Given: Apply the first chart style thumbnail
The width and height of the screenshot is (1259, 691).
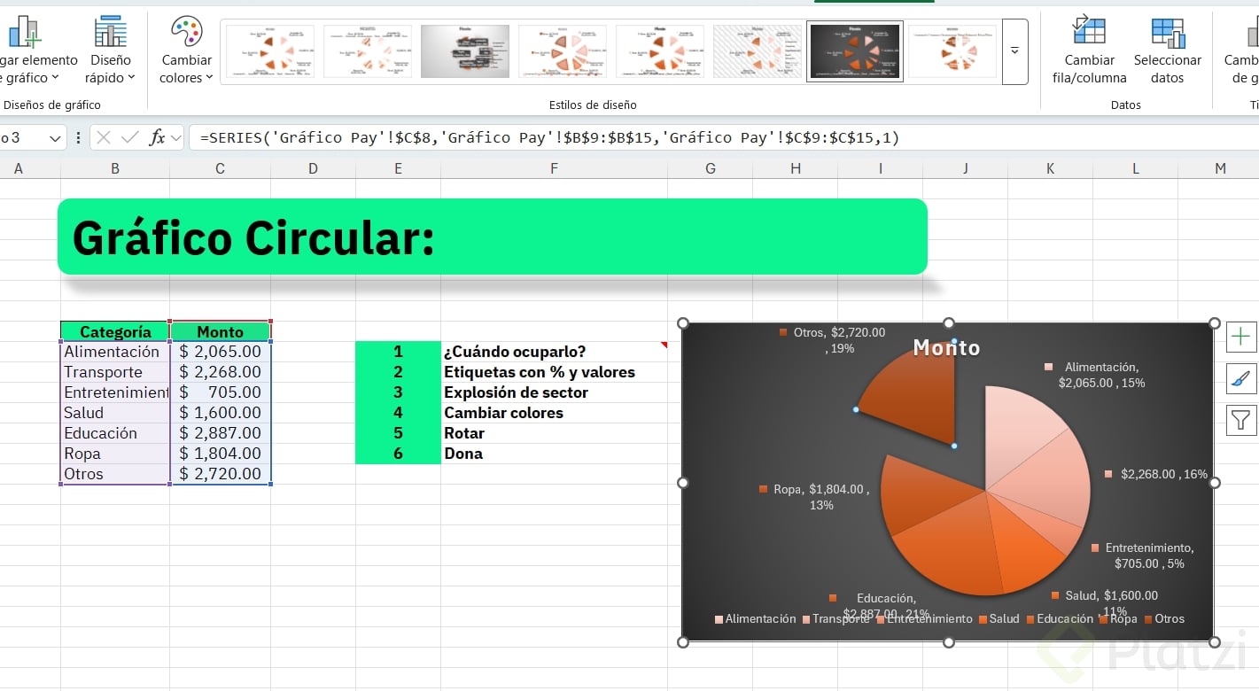Looking at the screenshot, I should (270, 51).
